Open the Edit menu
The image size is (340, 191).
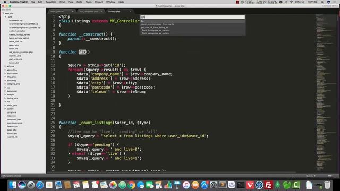[40, 2]
